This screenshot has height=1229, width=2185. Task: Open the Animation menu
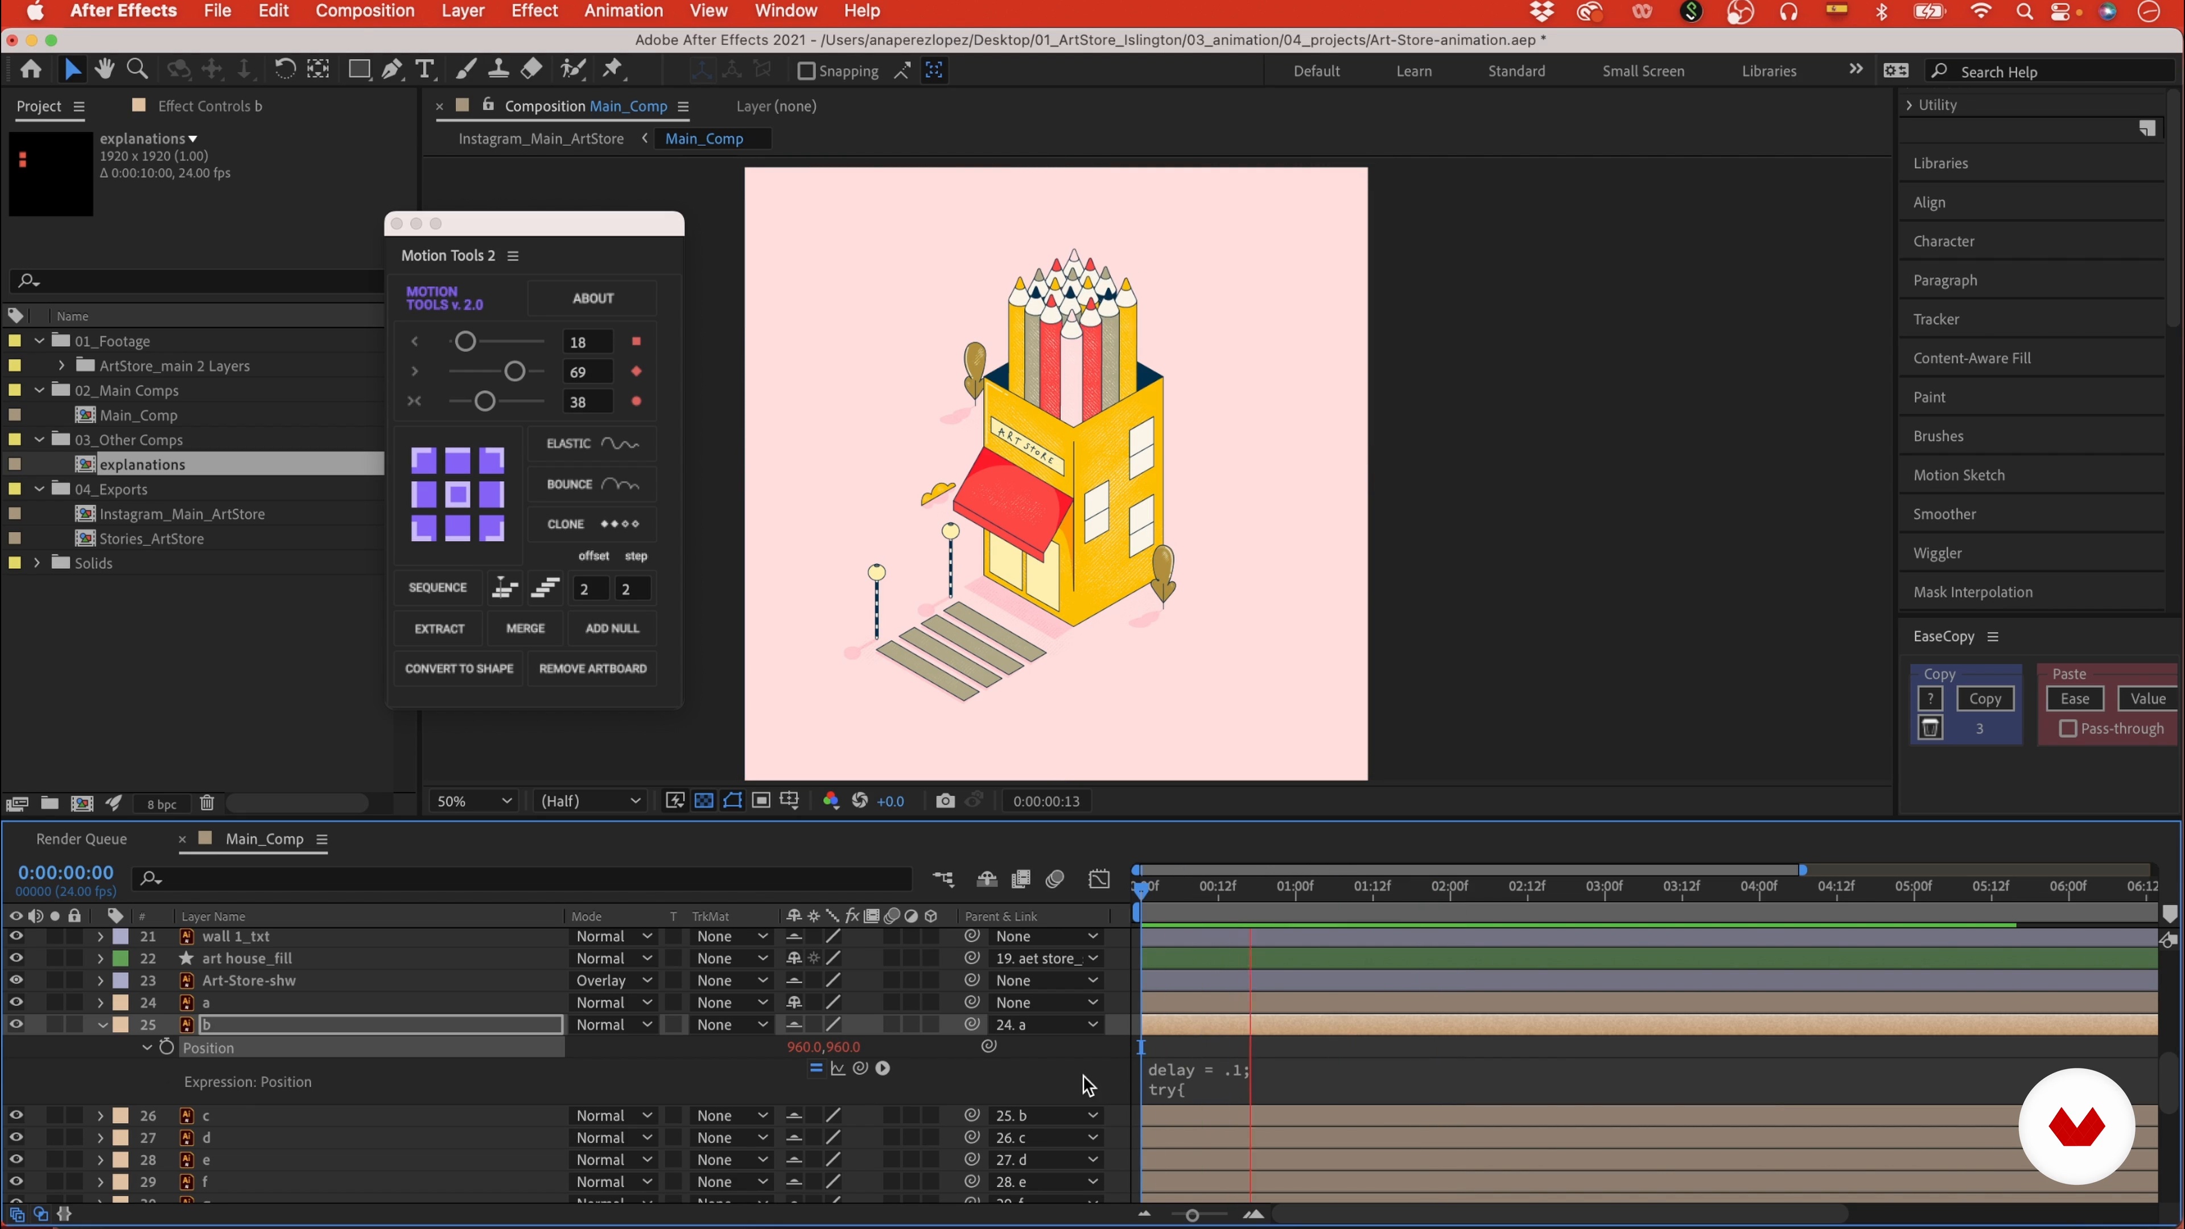coord(624,11)
